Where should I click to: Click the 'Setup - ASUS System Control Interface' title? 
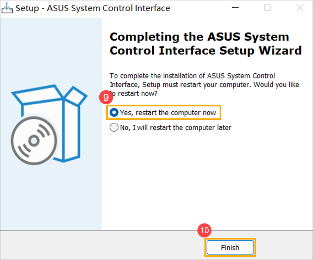coord(93,8)
